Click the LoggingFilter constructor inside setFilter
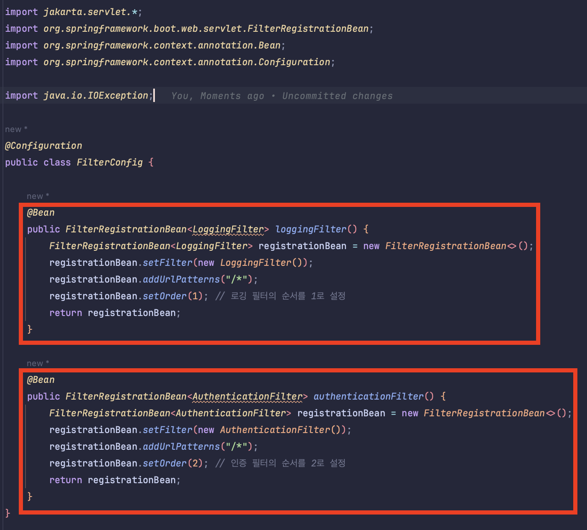587x530 pixels. point(256,263)
